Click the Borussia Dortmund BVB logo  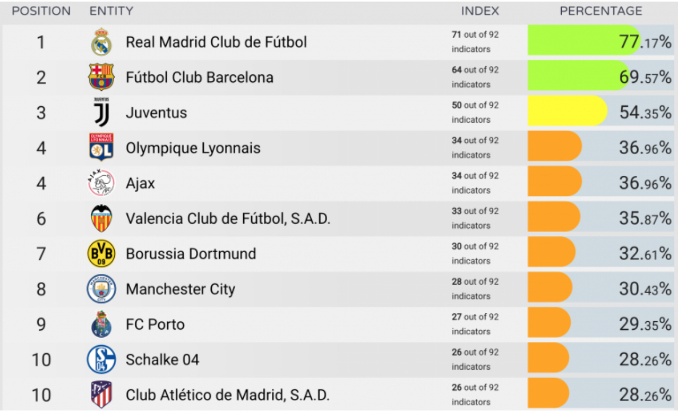(x=101, y=254)
